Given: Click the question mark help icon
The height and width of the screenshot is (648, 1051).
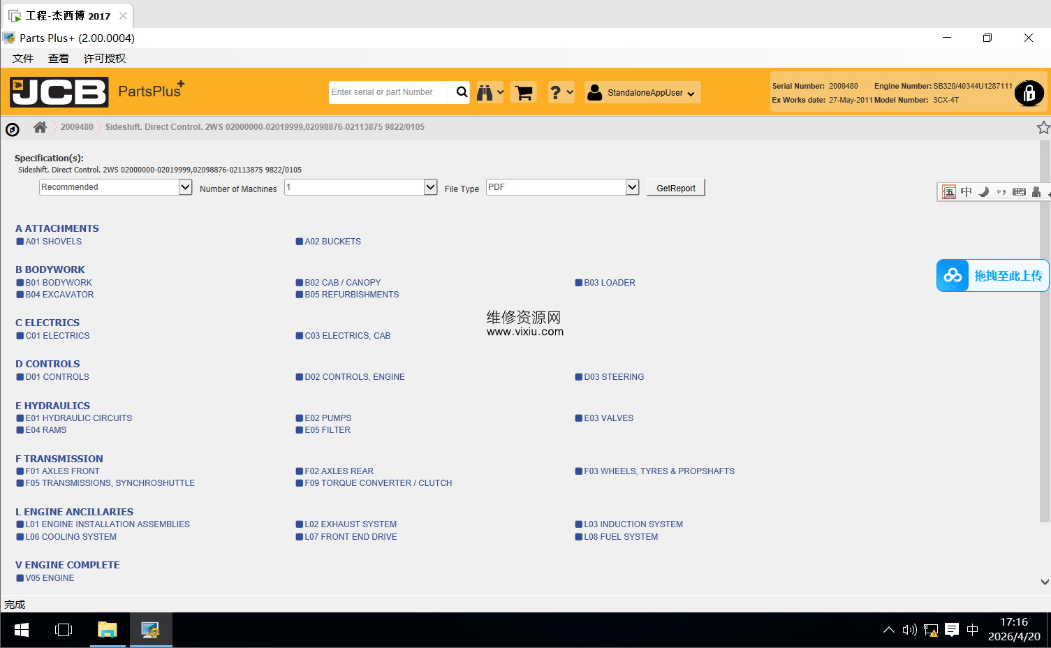Looking at the screenshot, I should point(556,92).
